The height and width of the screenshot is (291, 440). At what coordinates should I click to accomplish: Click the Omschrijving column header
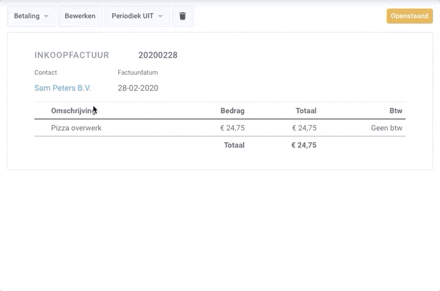74,110
